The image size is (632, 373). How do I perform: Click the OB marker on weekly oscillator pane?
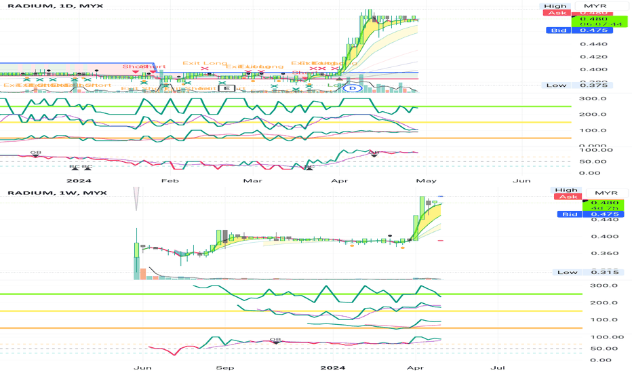point(275,340)
